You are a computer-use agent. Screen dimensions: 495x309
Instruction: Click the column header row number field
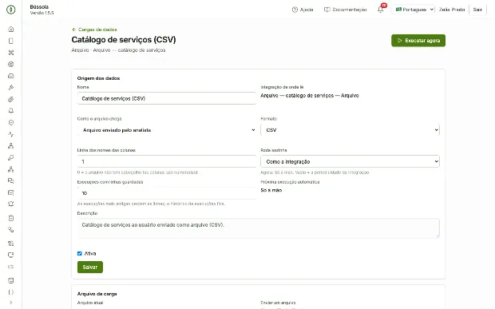click(167, 161)
